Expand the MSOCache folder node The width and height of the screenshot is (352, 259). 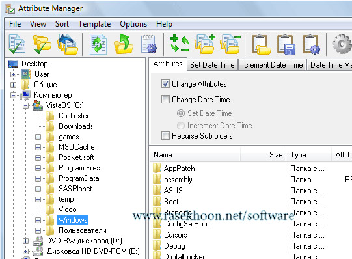click(38, 147)
